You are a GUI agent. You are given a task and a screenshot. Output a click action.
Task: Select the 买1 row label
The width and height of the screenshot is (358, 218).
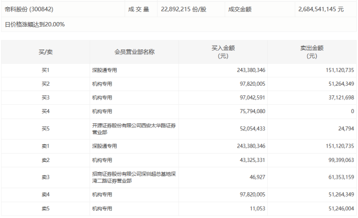pos(45,70)
